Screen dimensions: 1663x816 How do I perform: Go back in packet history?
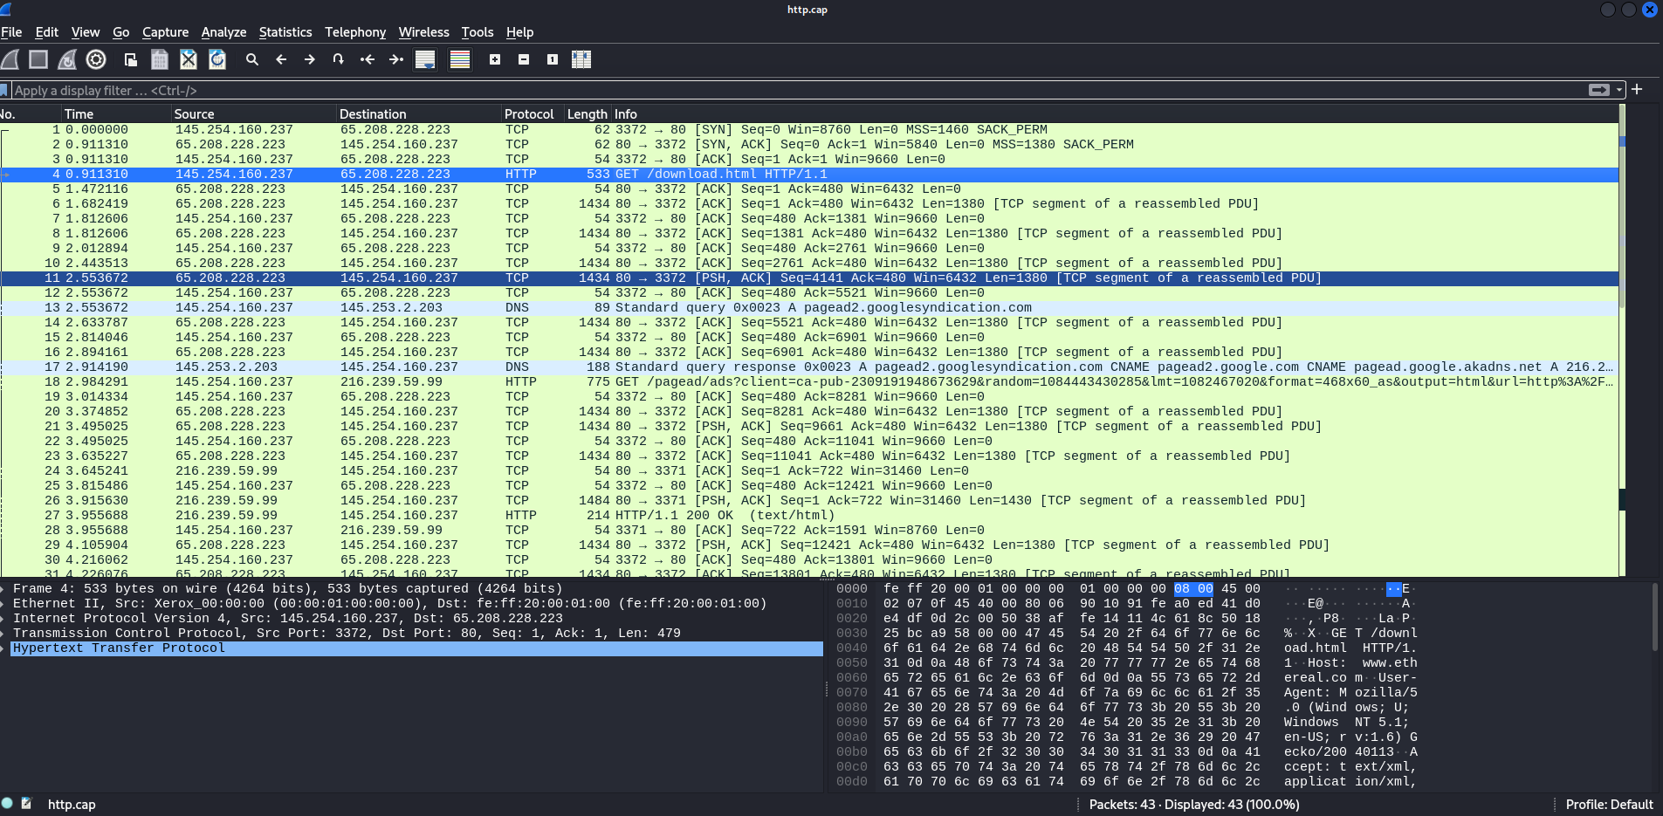click(x=281, y=59)
